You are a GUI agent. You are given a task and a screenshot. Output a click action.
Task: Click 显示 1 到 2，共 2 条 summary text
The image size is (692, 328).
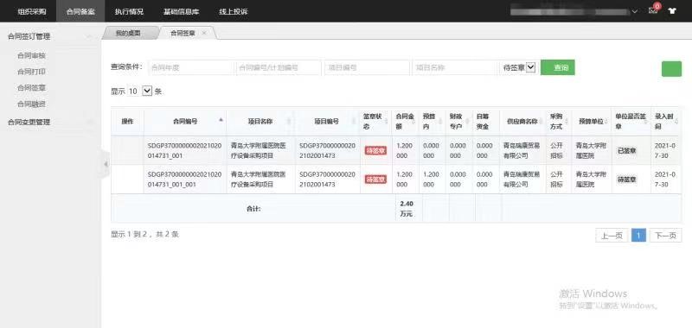144,234
